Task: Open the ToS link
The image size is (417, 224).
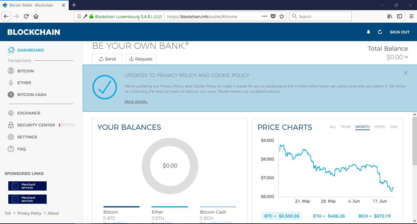Action: click(8, 213)
